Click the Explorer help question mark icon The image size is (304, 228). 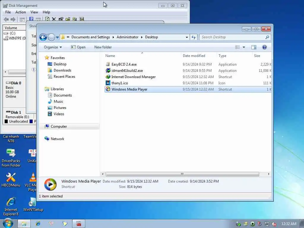coord(264,47)
